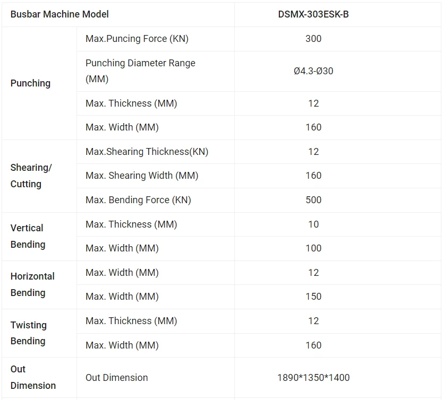Click the 150 horizontal bending value
443x400 pixels.
[x=313, y=297]
